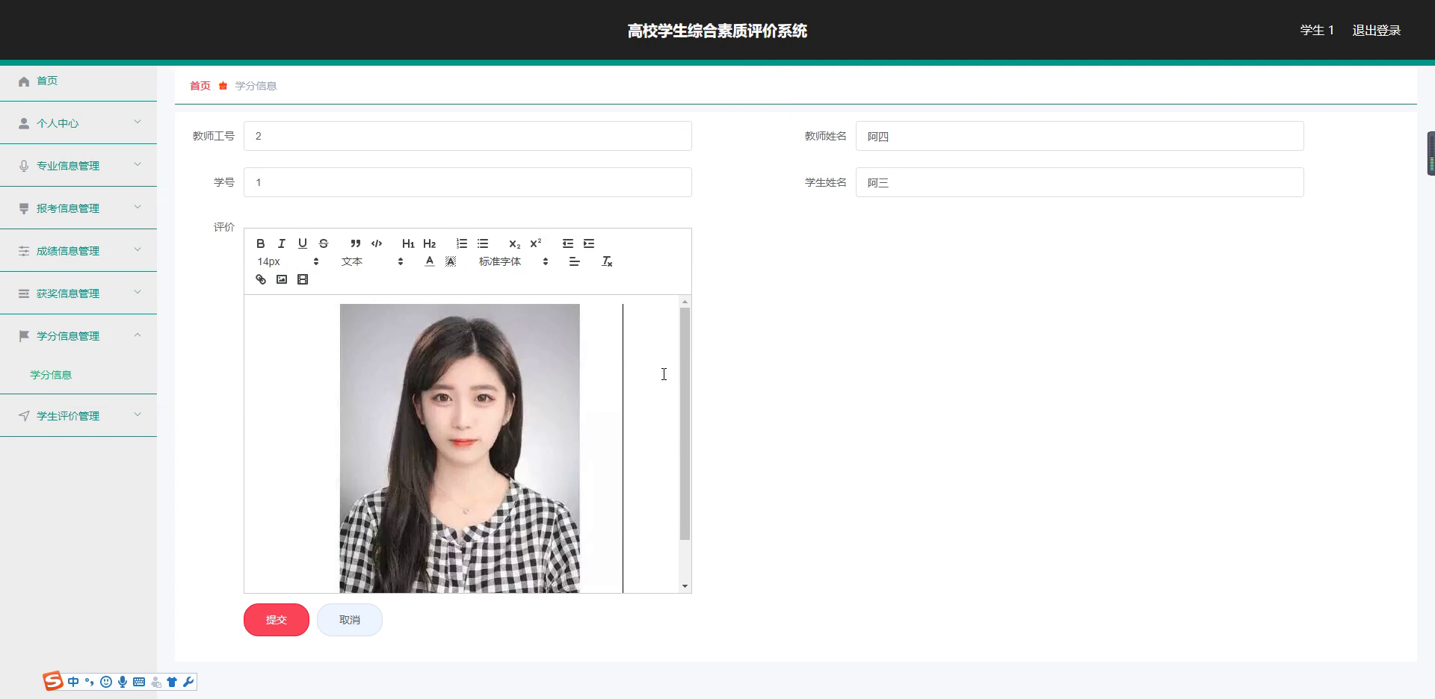The height and width of the screenshot is (699, 1435).
Task: Cancel the form with 取消 button
Action: (350, 620)
